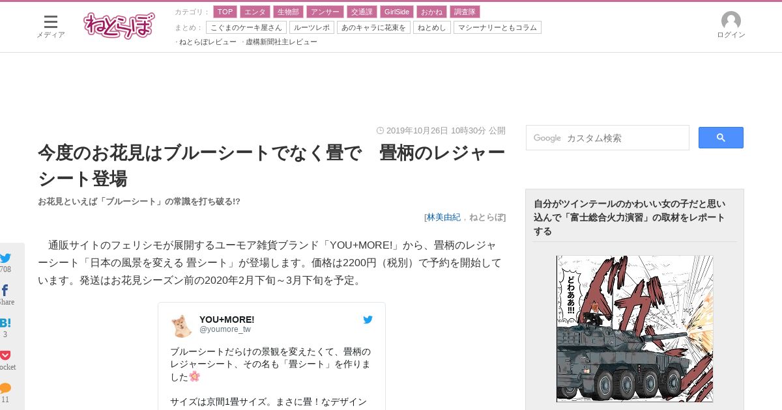Click the ねとらぼ site logo
782x410 pixels.
(x=119, y=26)
